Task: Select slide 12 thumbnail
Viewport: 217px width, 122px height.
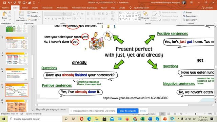Action: tap(17, 105)
